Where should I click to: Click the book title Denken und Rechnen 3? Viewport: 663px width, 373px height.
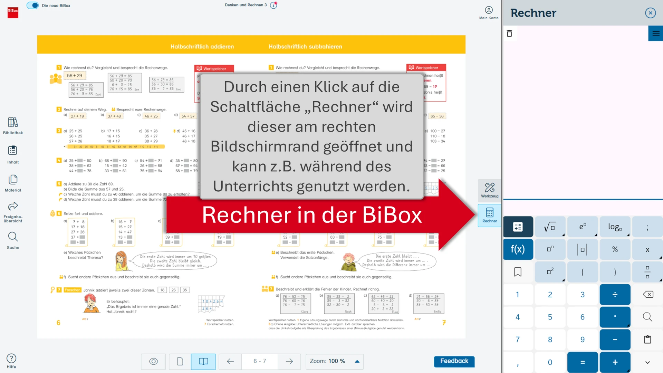246,5
